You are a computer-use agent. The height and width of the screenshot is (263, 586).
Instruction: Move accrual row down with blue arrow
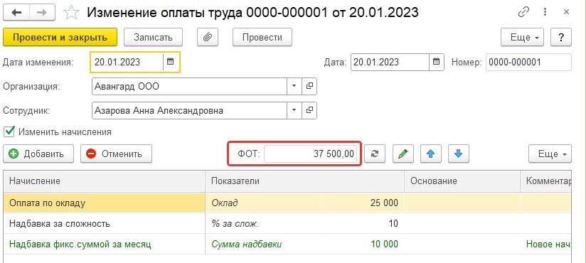[459, 154]
